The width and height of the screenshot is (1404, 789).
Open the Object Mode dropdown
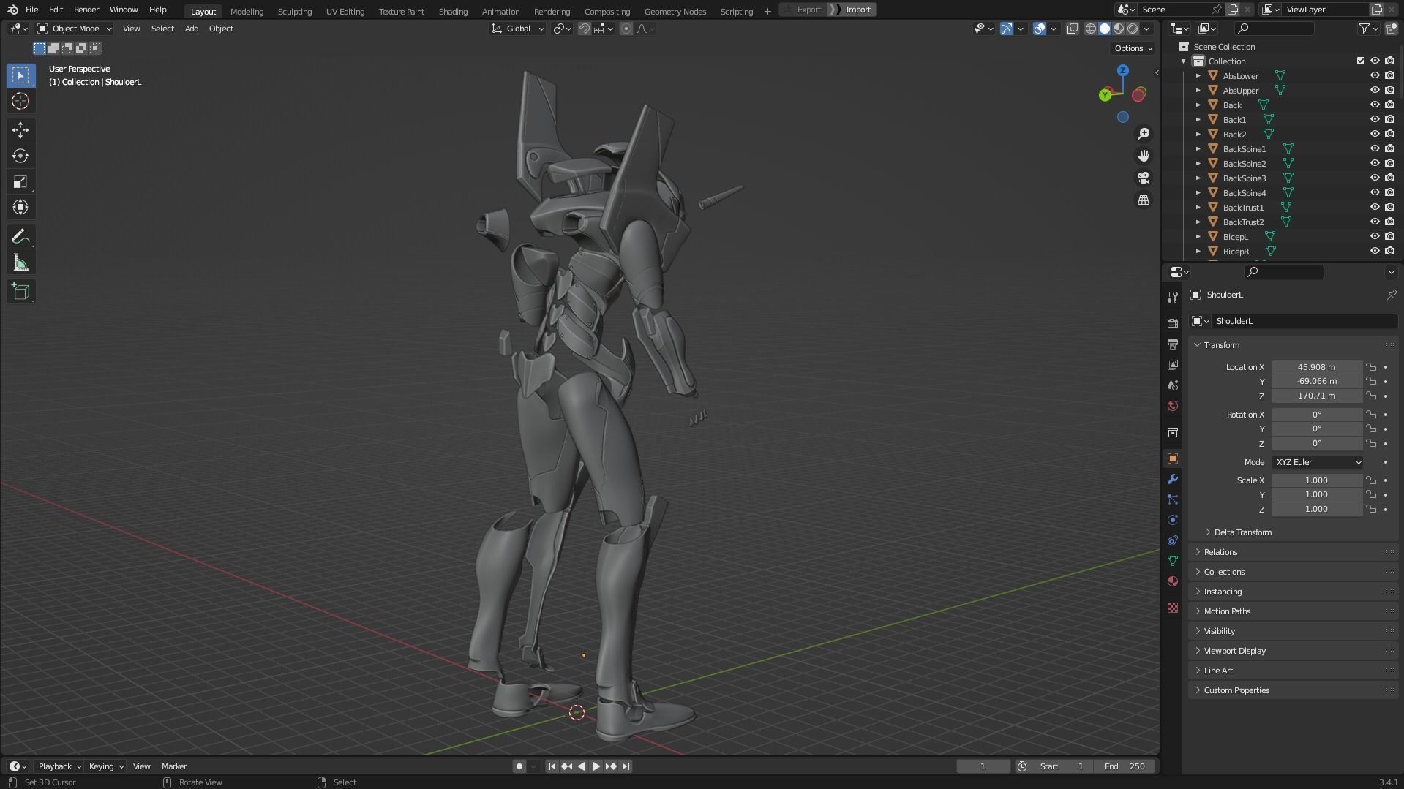[75, 29]
